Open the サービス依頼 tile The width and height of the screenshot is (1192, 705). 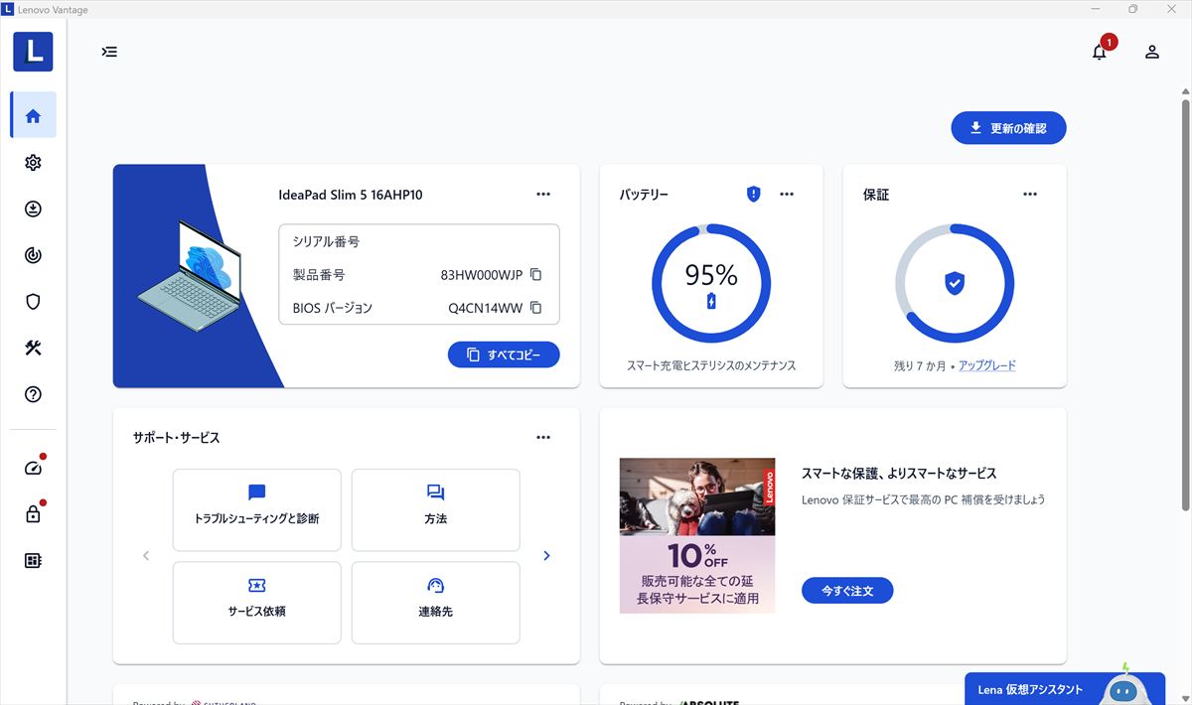(257, 603)
